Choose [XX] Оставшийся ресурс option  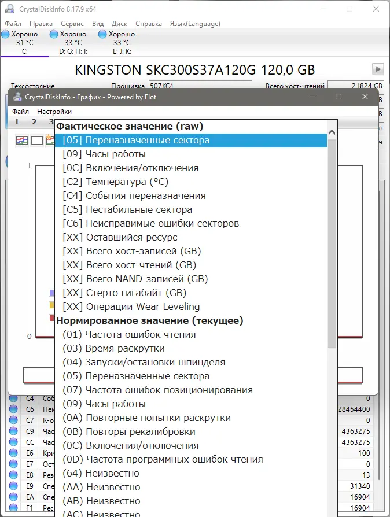191,238
